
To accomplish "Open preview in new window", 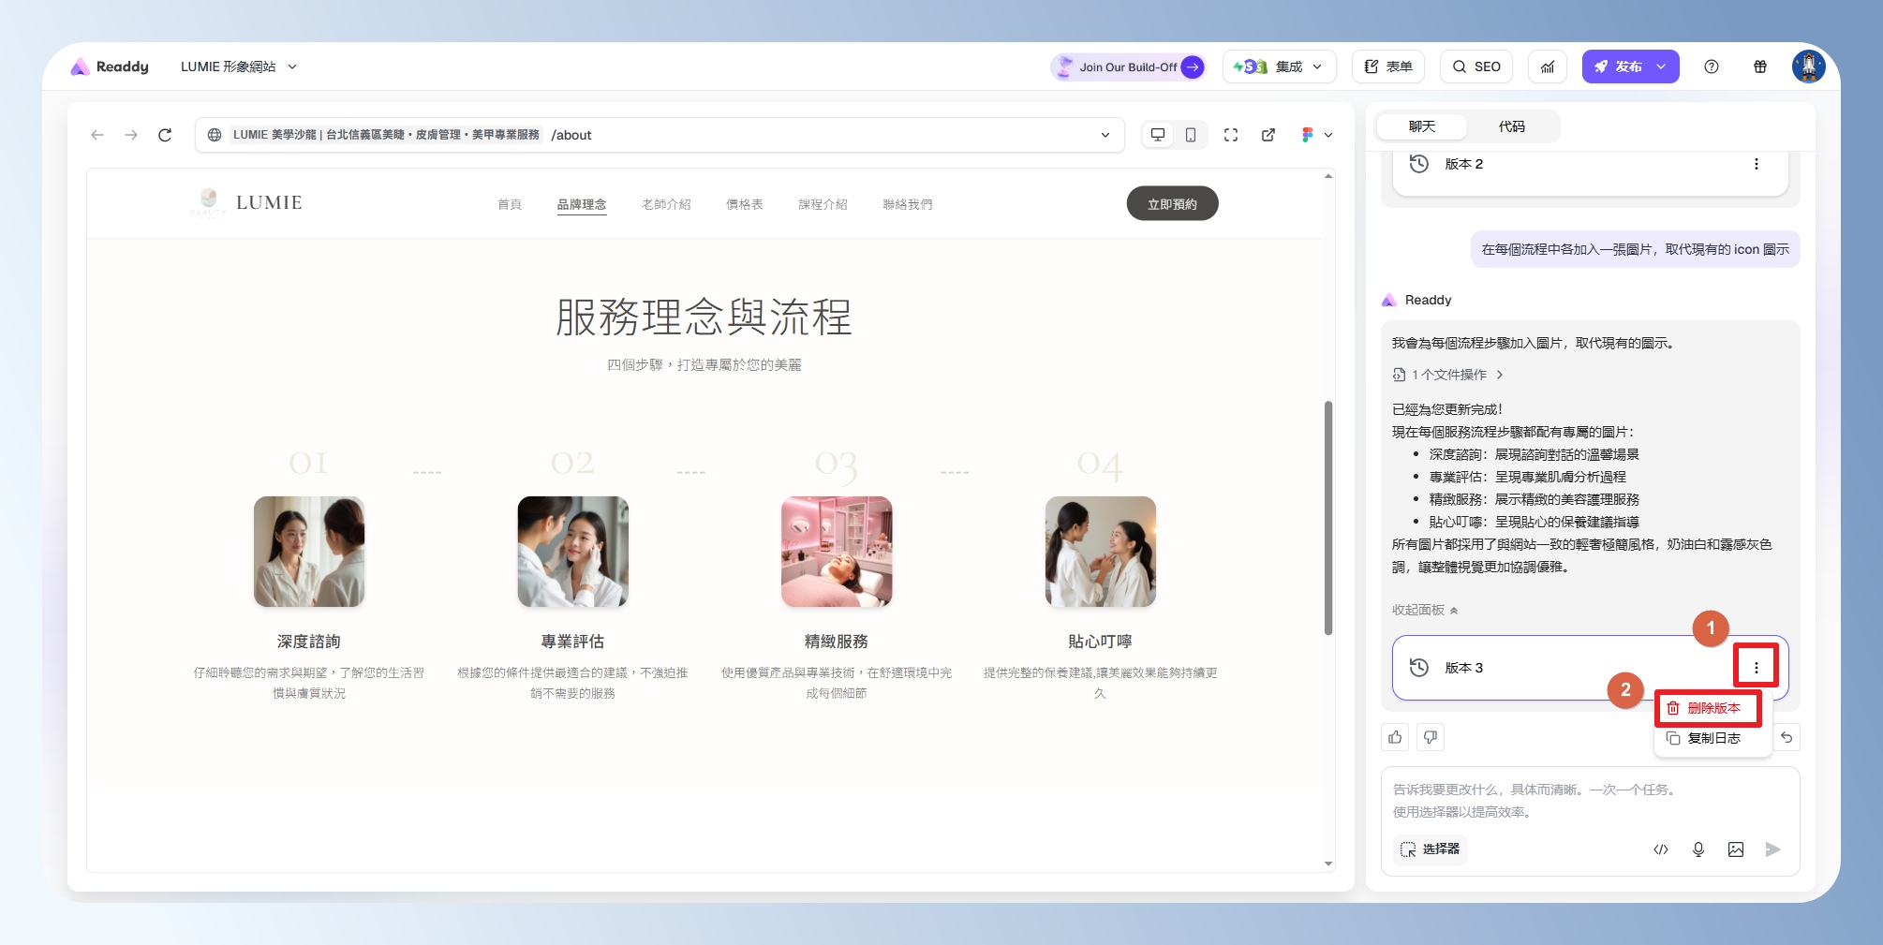I will tap(1268, 135).
